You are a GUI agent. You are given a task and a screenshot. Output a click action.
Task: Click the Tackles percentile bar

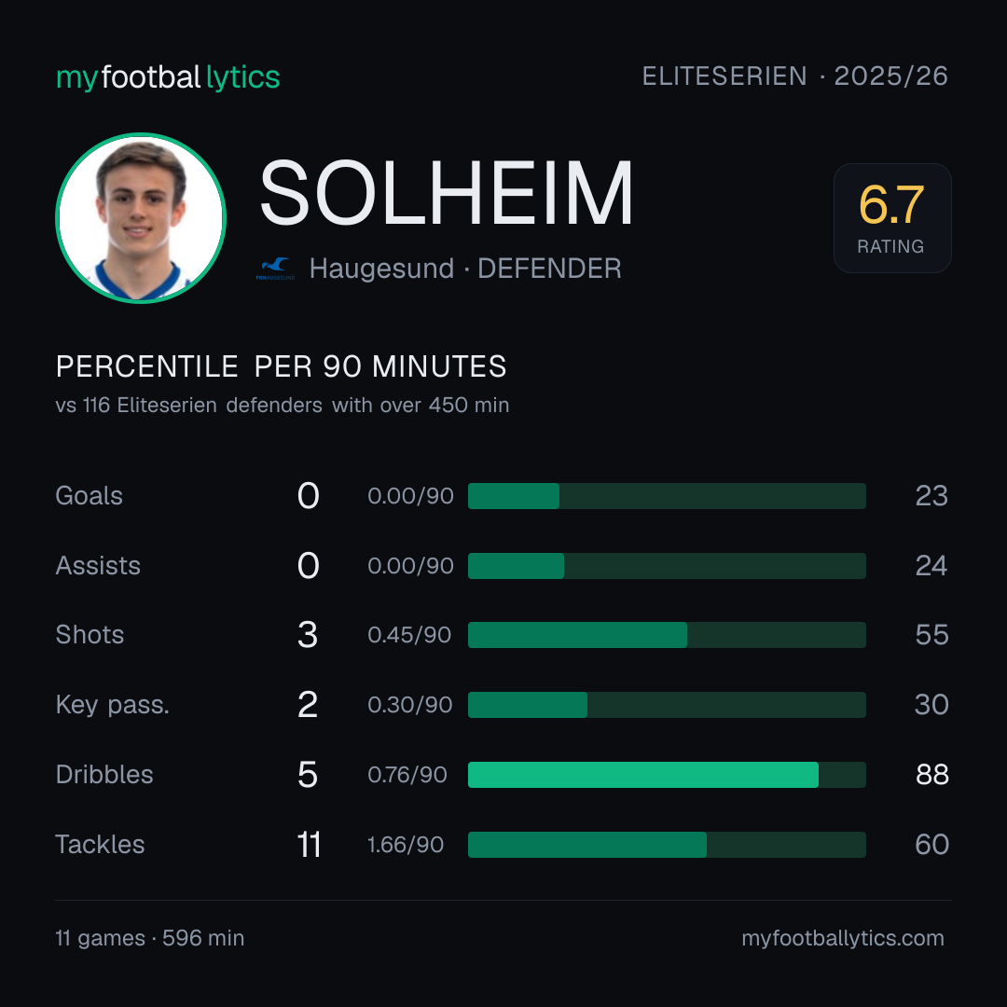tap(667, 845)
